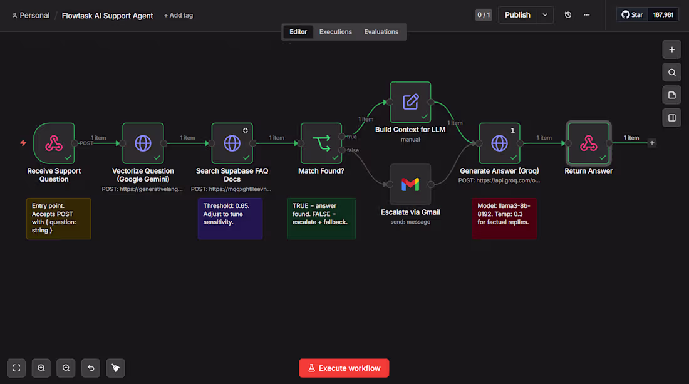Image resolution: width=689 pixels, height=384 pixels.
Task: Click Execute workflow button
Action: 344,368
